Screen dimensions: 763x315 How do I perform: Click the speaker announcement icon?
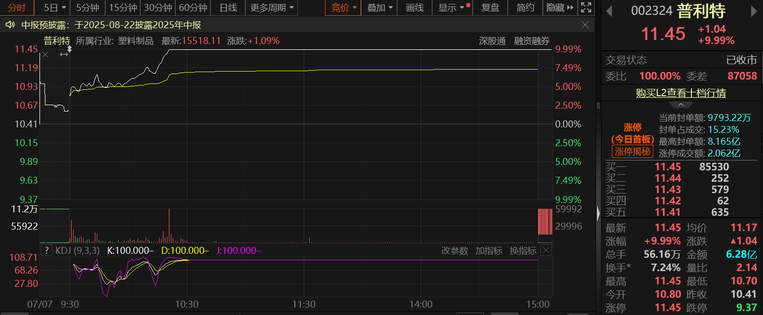click(10, 25)
